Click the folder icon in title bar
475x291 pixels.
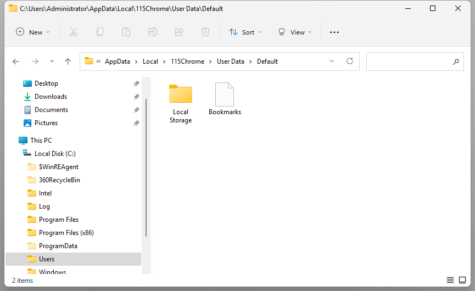[13, 8]
